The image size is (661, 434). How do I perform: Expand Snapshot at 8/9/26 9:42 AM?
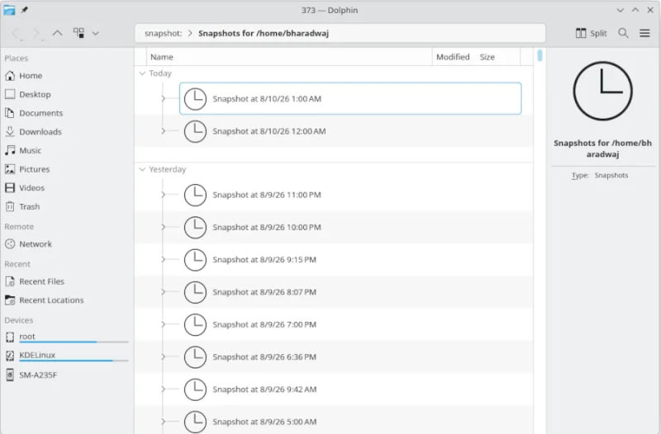point(163,389)
